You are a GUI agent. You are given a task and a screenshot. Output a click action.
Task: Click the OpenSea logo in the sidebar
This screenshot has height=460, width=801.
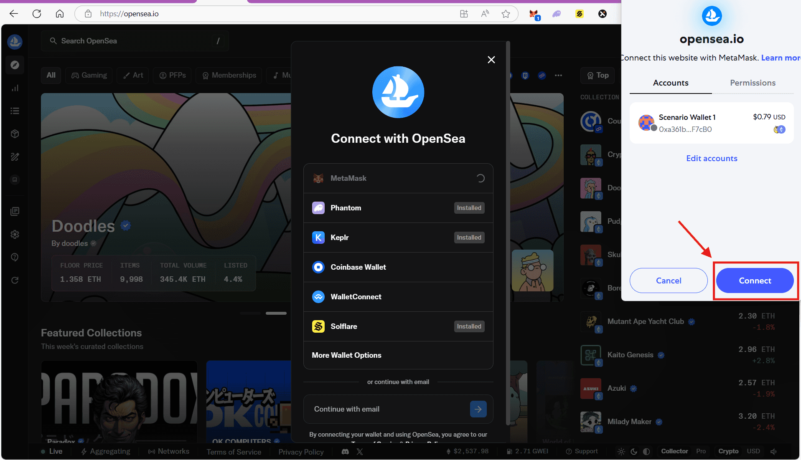click(x=15, y=41)
